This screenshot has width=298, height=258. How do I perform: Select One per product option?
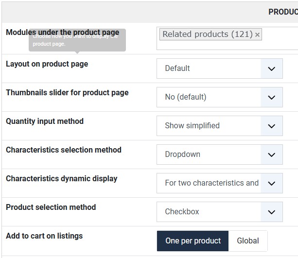point(193,241)
